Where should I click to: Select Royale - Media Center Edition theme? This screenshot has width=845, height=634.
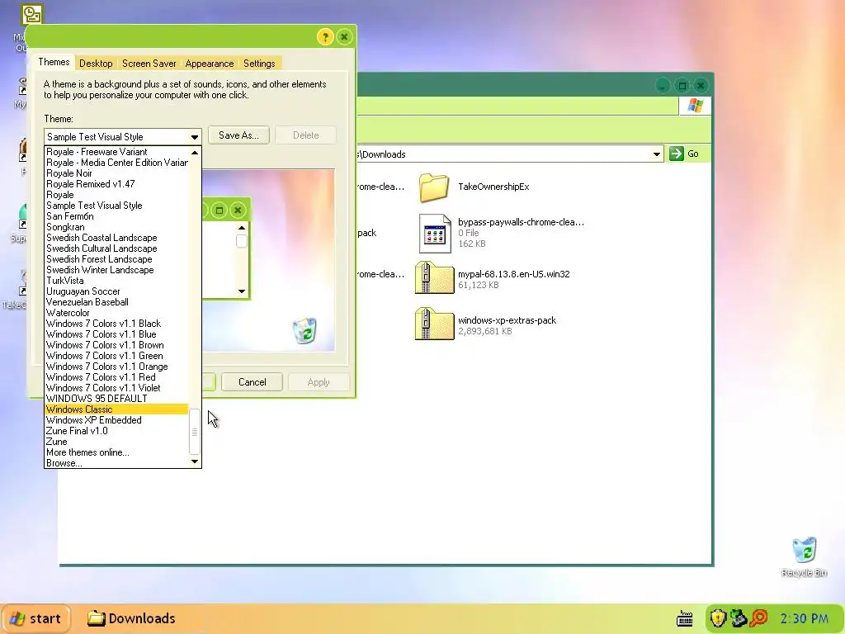[x=116, y=163]
